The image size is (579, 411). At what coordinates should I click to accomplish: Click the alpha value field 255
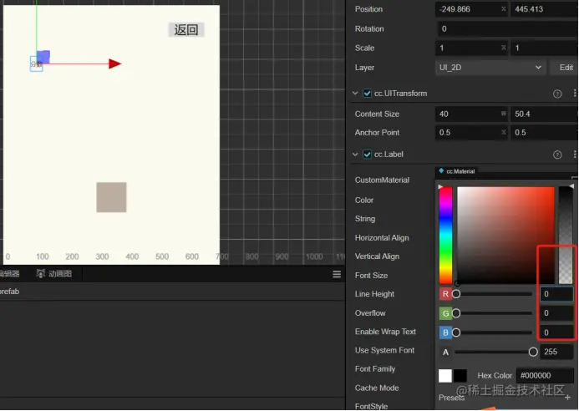pos(556,352)
